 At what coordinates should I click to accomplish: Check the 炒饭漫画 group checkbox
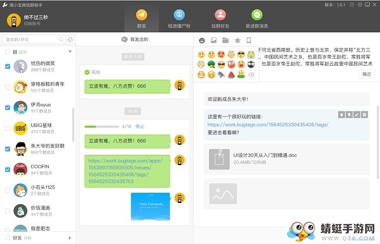pyautogui.click(x=8, y=211)
